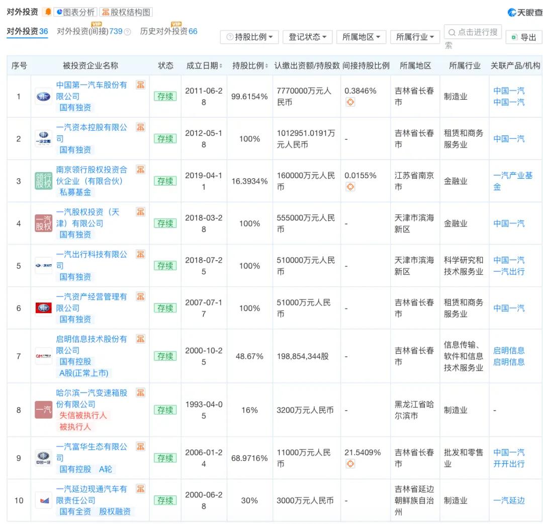Click the help question mark beside 739
The image size is (543, 524).
[x=127, y=32]
